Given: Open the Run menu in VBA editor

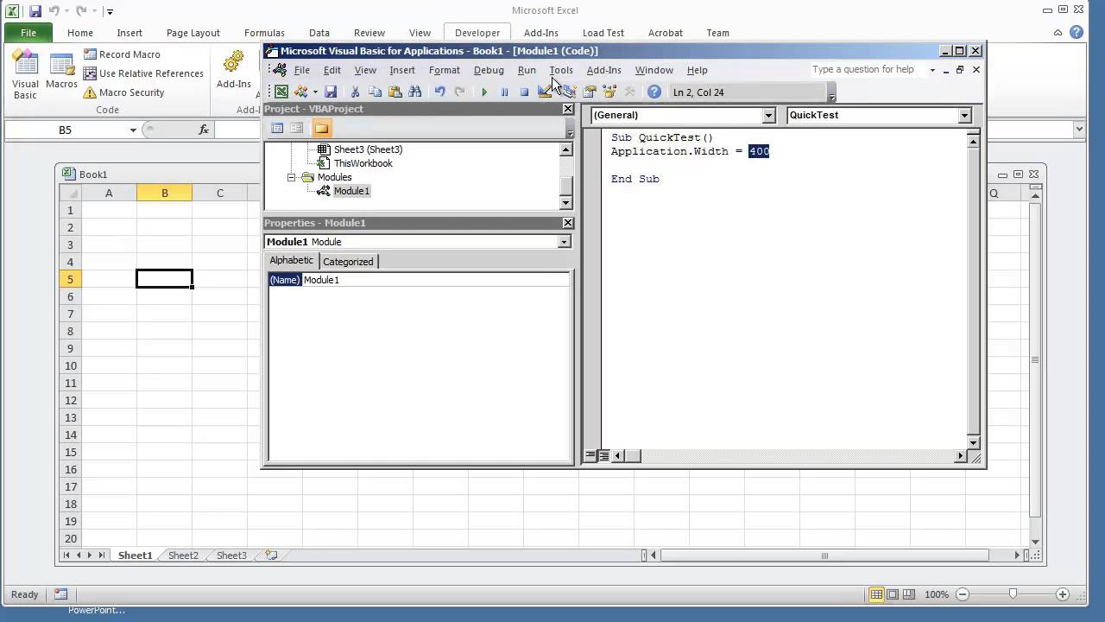Looking at the screenshot, I should (x=527, y=70).
